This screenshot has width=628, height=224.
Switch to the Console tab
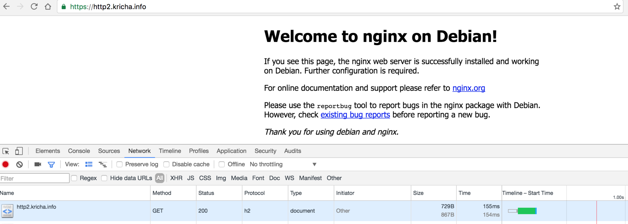(x=79, y=151)
